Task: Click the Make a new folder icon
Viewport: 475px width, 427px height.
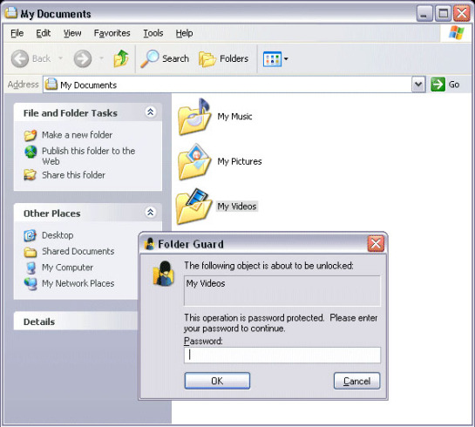Action: click(x=31, y=135)
